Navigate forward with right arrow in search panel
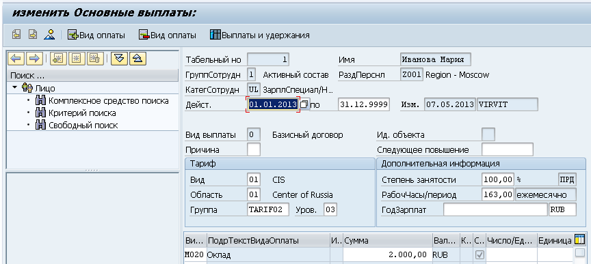Image resolution: width=591 pixels, height=264 pixels. [x=34, y=58]
